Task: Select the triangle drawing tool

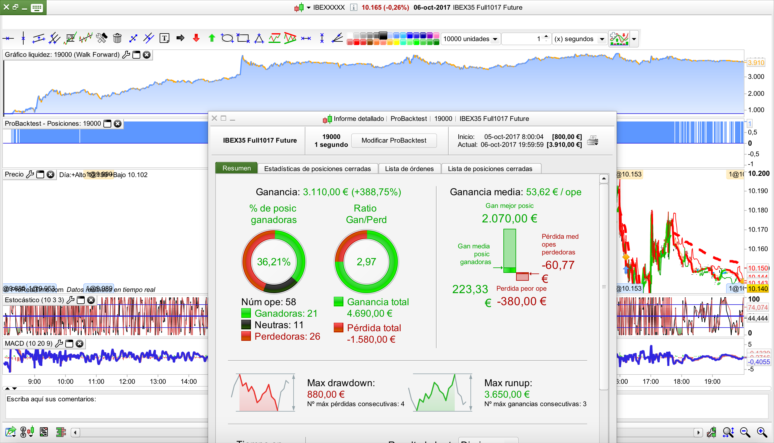Action: click(x=259, y=38)
